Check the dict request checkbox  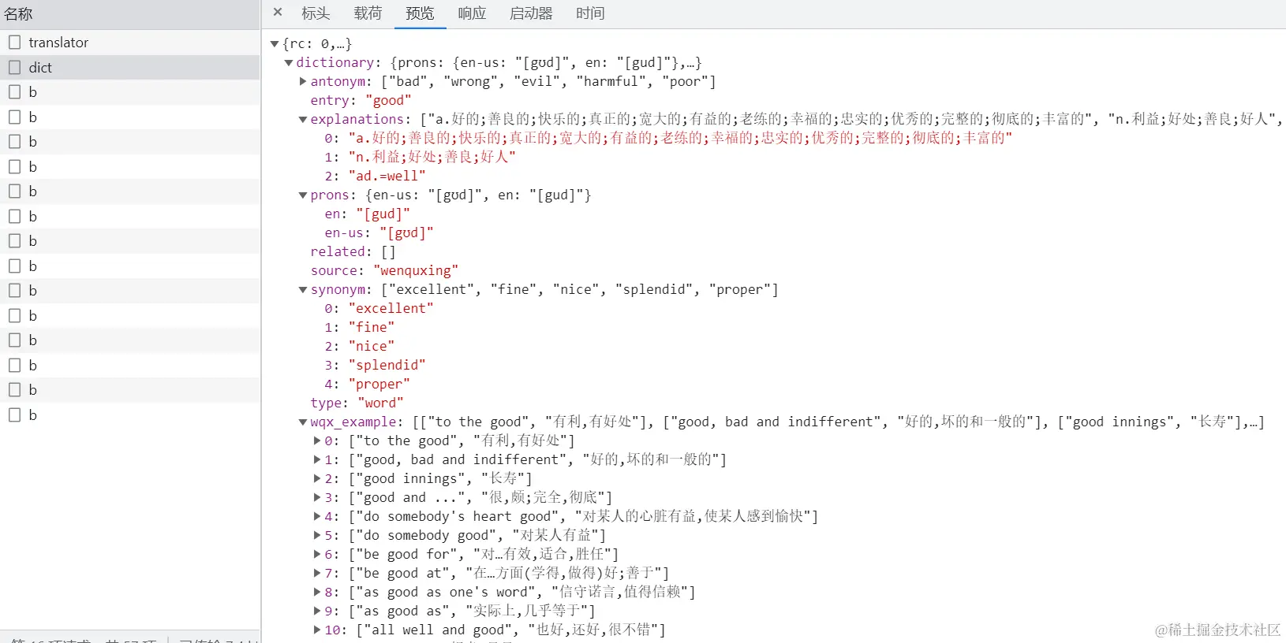[x=14, y=68]
